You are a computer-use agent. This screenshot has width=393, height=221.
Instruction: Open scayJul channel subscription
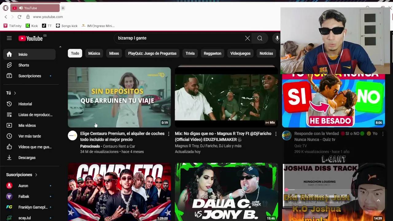tap(29, 218)
